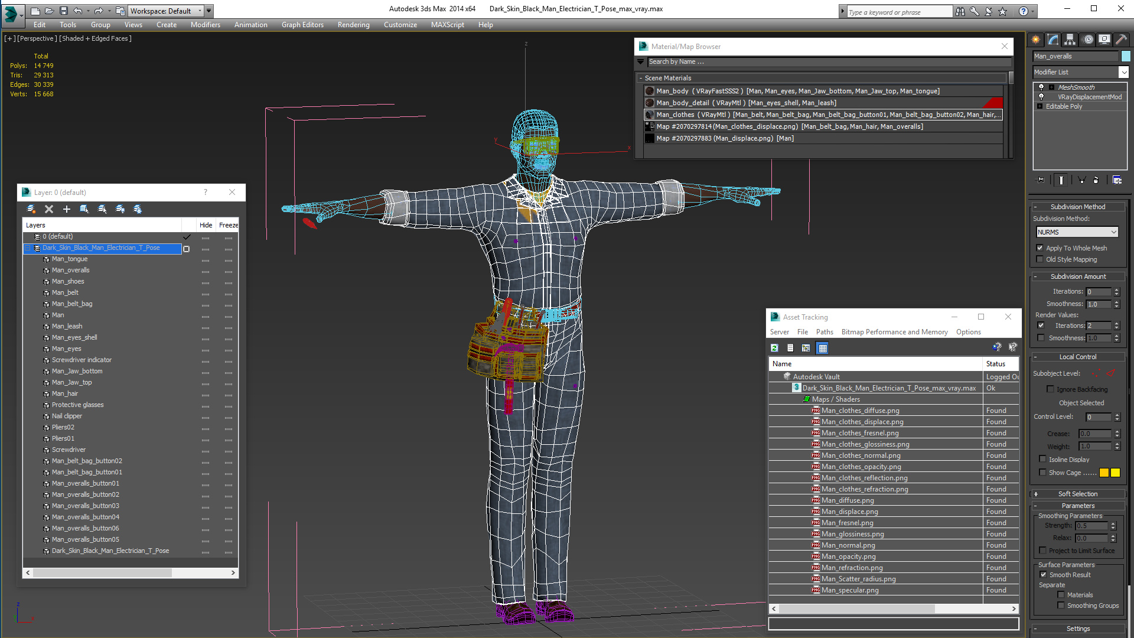Image resolution: width=1134 pixels, height=638 pixels.
Task: Open the Motion command panel tab
Action: (1088, 40)
